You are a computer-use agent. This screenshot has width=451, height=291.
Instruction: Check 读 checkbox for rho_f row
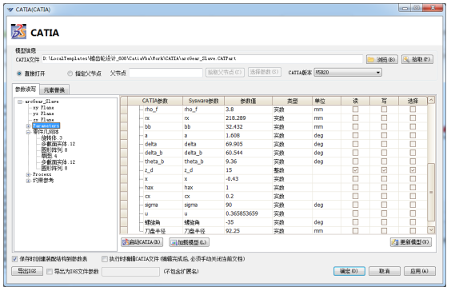click(356, 110)
